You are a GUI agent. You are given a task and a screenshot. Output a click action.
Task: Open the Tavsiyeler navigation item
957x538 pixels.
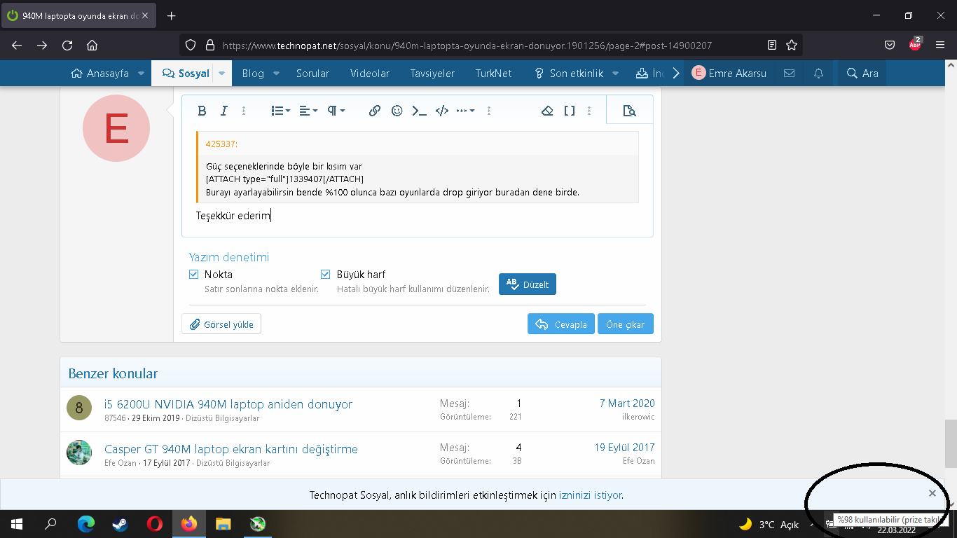pos(432,73)
